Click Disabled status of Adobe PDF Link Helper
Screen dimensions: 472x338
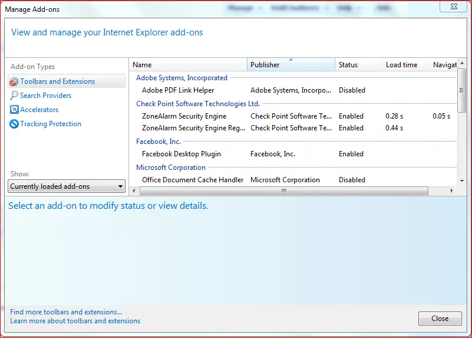(x=352, y=90)
